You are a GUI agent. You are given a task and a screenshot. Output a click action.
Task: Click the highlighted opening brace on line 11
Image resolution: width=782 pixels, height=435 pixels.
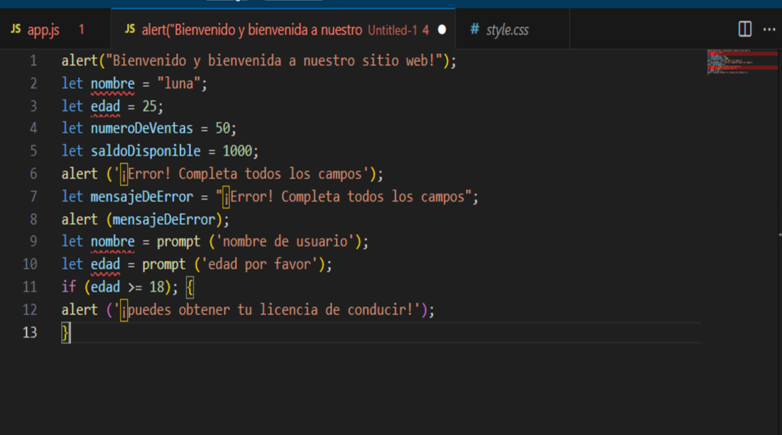coord(190,288)
